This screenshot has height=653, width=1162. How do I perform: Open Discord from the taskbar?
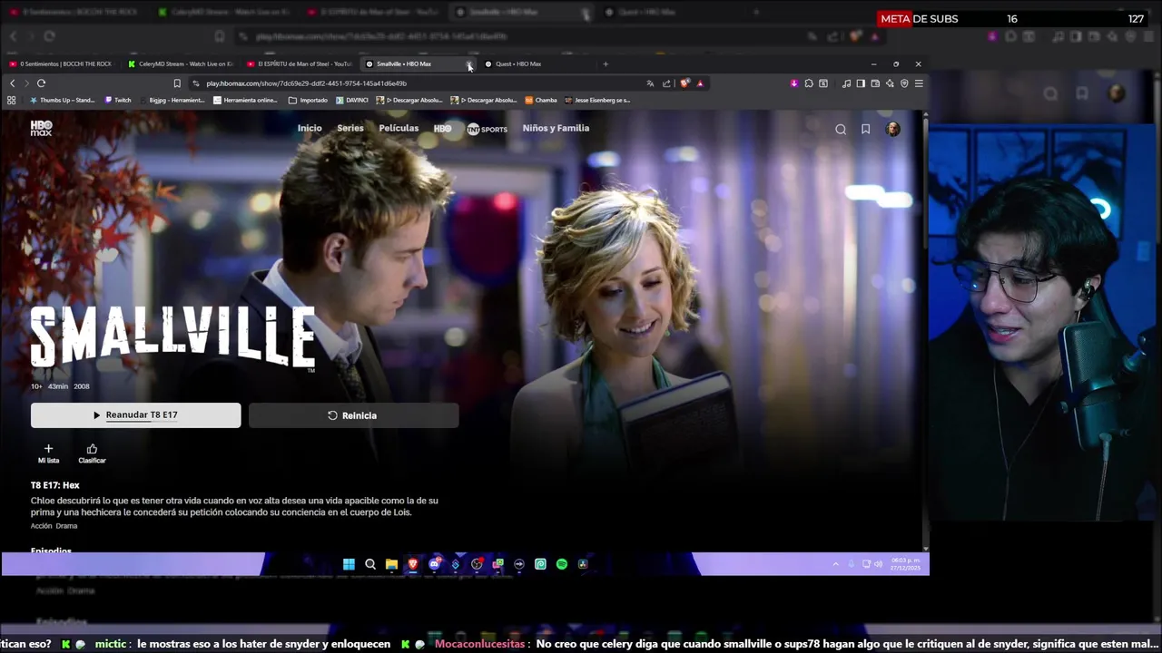(x=434, y=564)
